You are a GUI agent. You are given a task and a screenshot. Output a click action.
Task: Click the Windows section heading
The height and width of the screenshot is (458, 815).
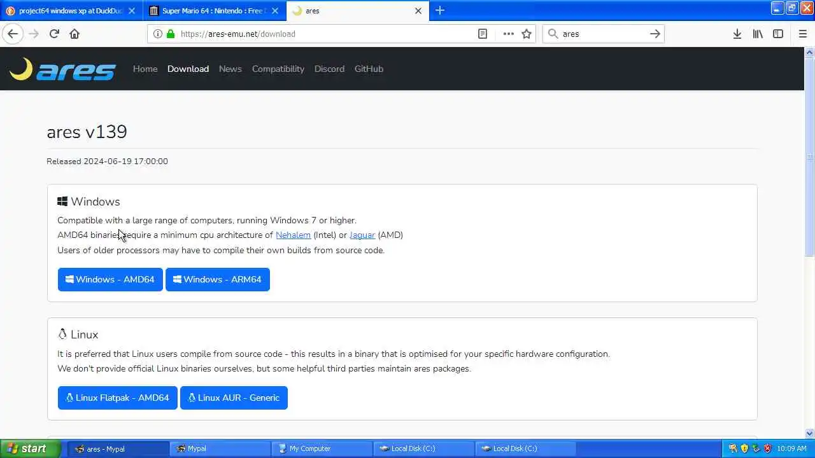[89, 202]
